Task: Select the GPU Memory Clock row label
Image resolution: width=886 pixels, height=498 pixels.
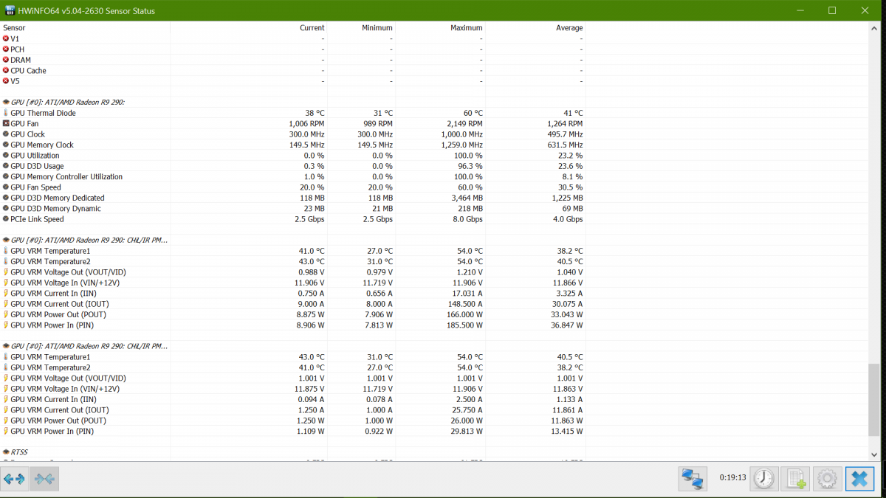Action: point(42,145)
